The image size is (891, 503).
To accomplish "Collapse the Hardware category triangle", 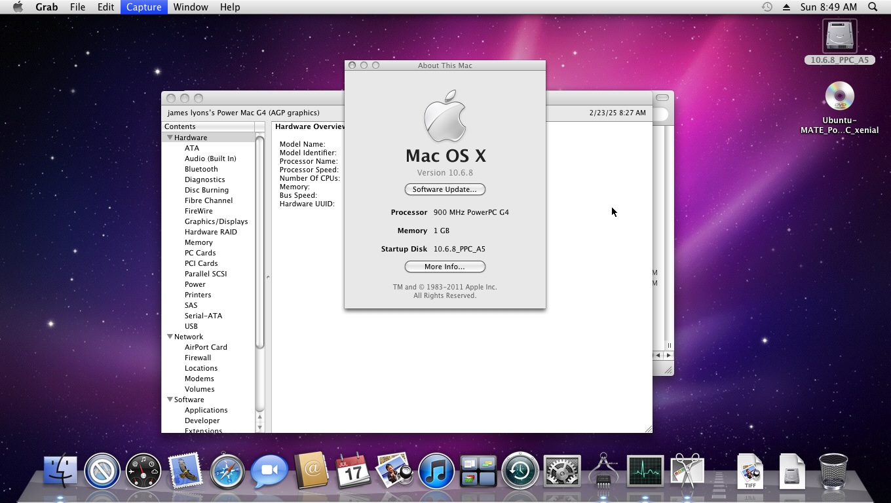I will [x=170, y=138].
